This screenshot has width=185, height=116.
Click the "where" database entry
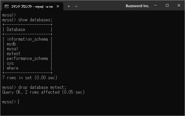click(12, 68)
